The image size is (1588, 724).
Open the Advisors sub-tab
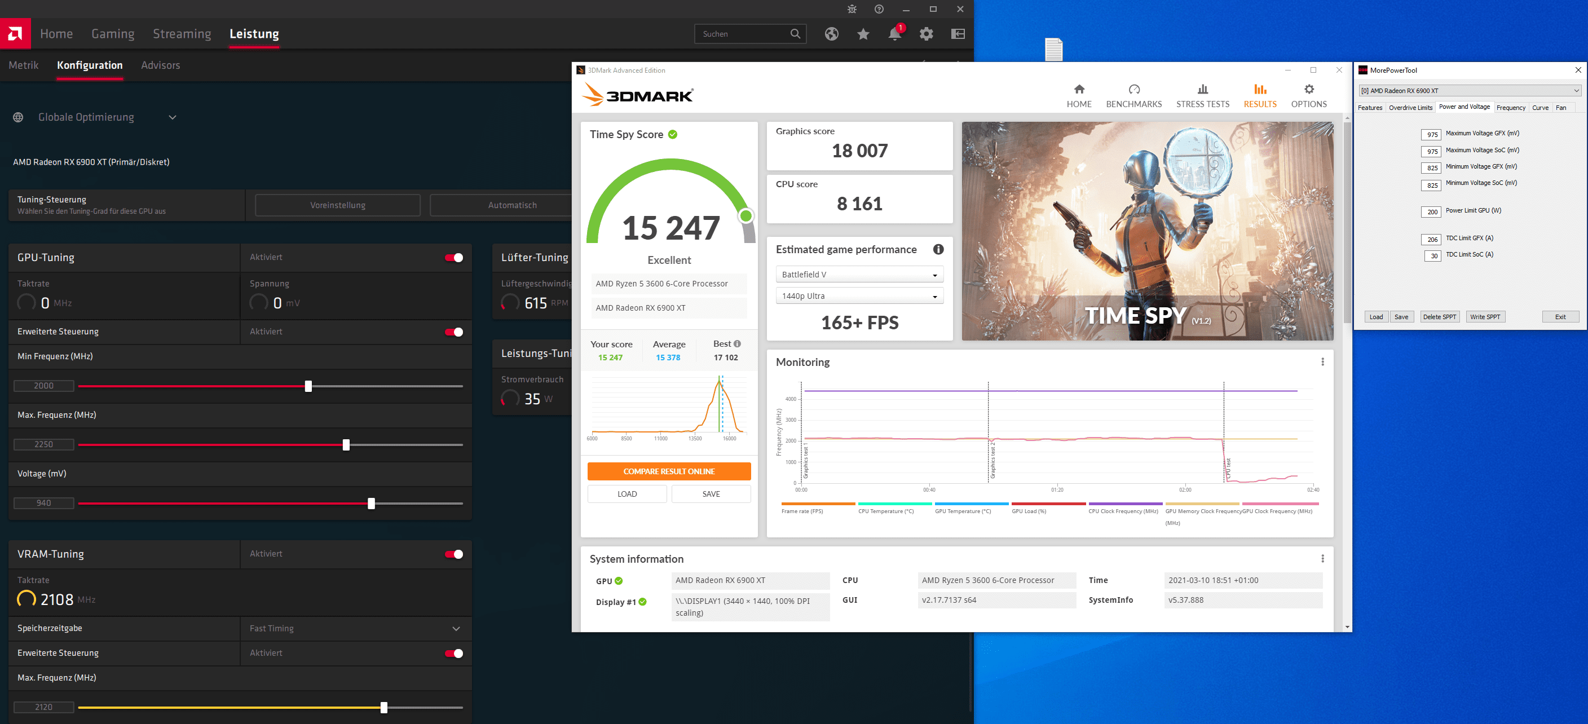[x=160, y=65]
